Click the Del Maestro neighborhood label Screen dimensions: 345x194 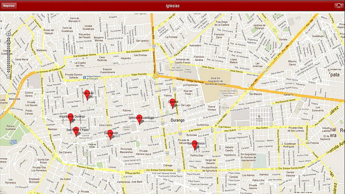click(256, 94)
